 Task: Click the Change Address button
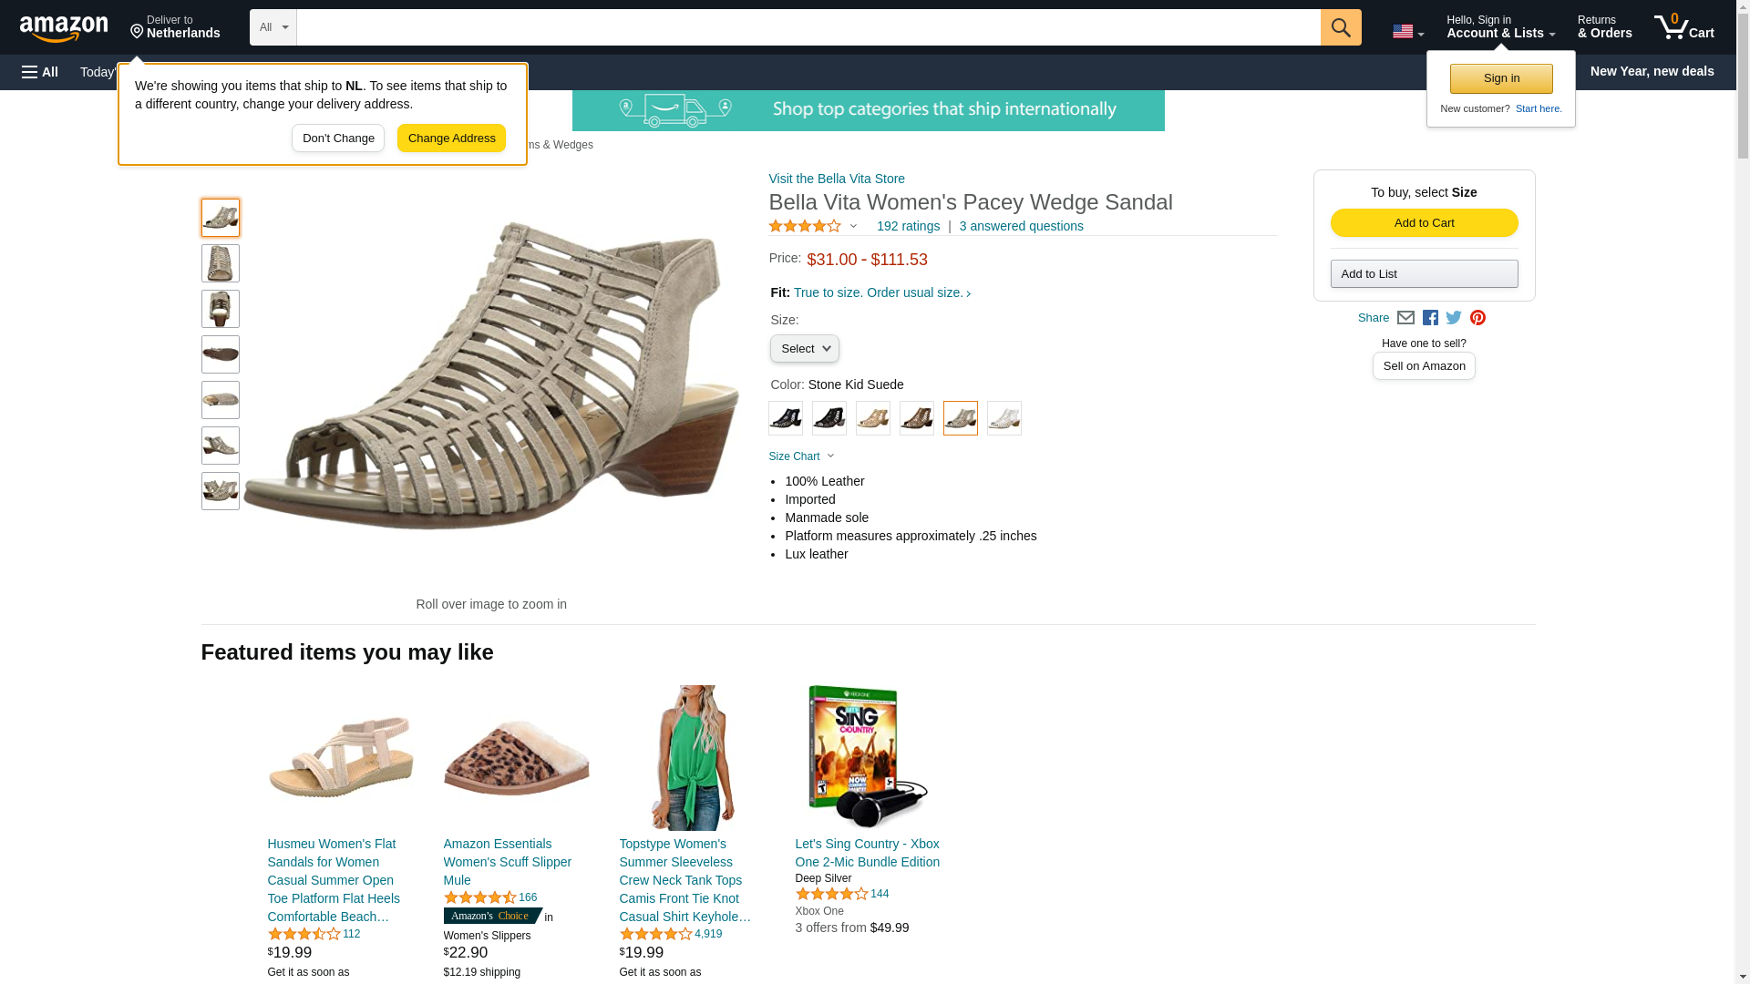click(451, 138)
